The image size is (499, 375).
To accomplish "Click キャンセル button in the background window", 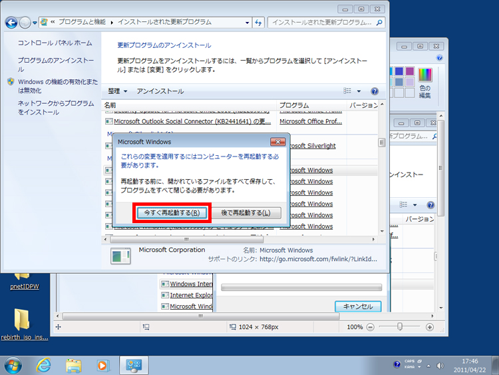I will (x=358, y=306).
